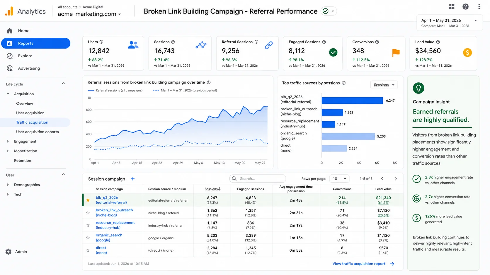490x275 pixels.
Task: Open the help question mark icon
Action: [x=465, y=6]
